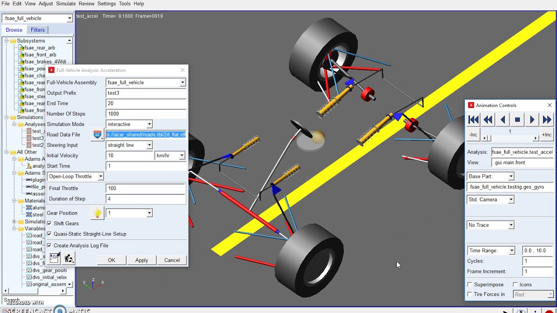Viewport: 557px width, 313px height.
Task: Click OK in the Acceleration dialog
Action: [x=111, y=260]
